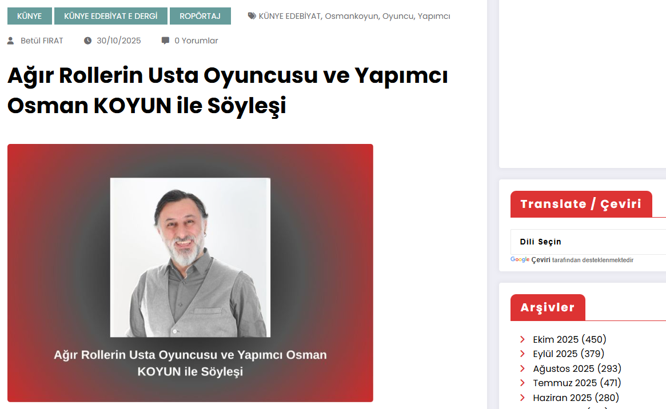
Task: Click the tag icon before KÜNYE EDEBİYAT
Action: (x=252, y=16)
